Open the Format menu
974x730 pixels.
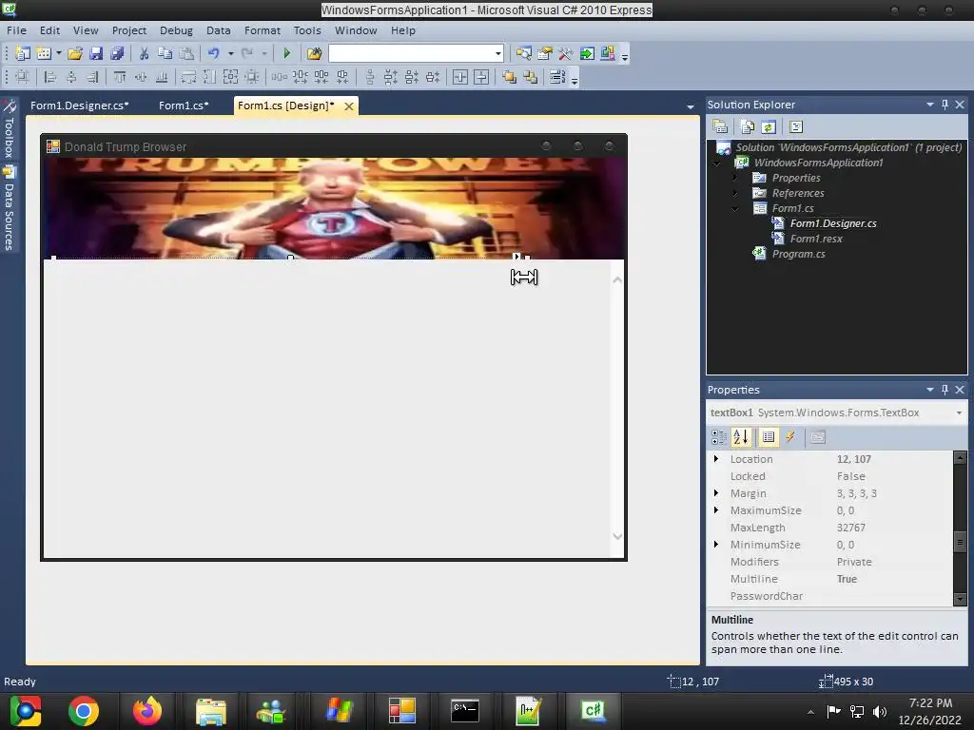(263, 30)
